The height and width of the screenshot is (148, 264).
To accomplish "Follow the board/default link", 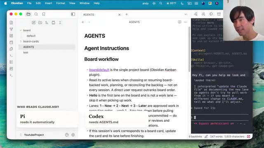I will pyautogui.click(x=99, y=70).
